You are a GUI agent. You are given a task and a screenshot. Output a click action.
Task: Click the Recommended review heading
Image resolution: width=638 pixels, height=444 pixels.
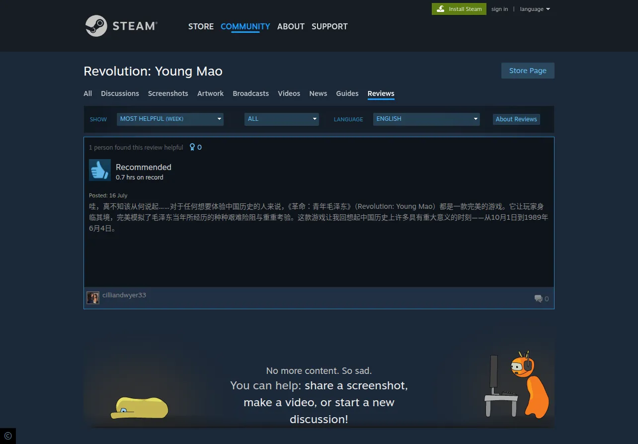point(144,167)
